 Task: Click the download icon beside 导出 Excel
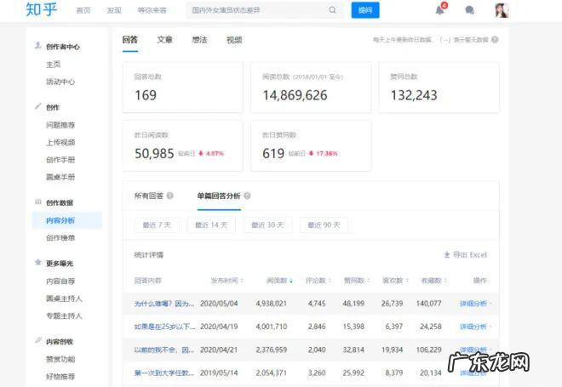pyautogui.click(x=447, y=255)
